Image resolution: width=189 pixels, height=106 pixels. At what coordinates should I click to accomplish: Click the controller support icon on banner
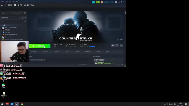point(121,39)
